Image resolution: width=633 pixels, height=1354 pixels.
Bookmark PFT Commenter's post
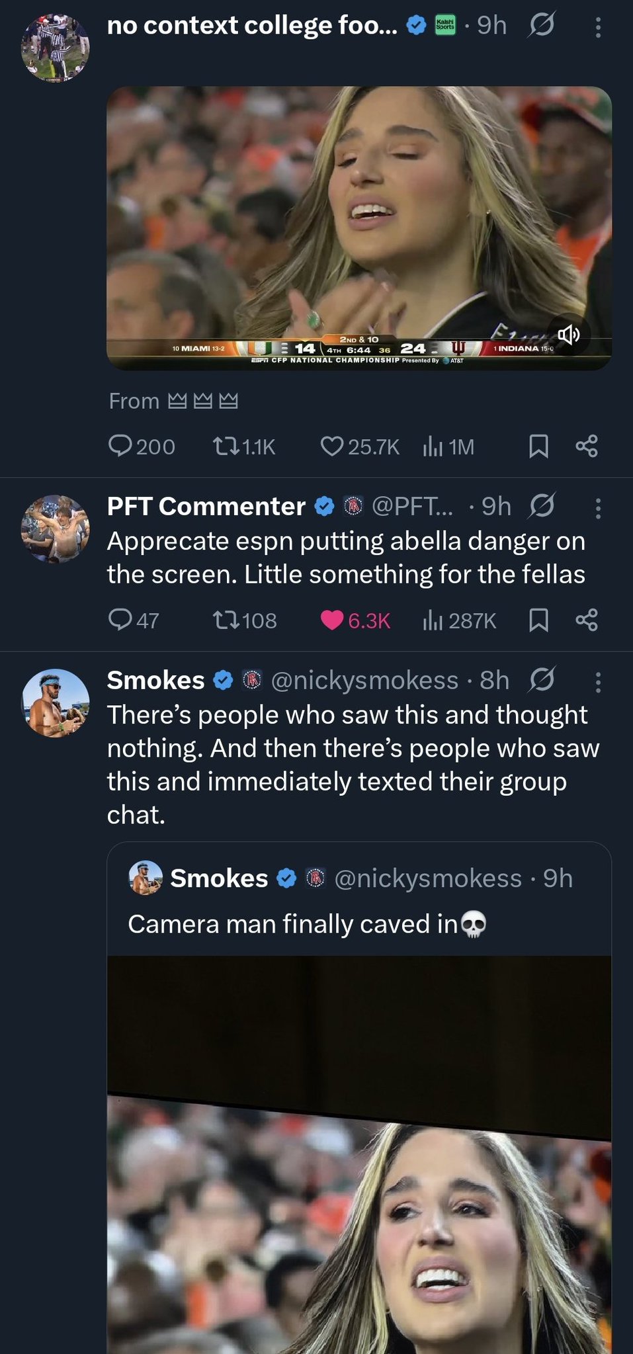(x=538, y=620)
